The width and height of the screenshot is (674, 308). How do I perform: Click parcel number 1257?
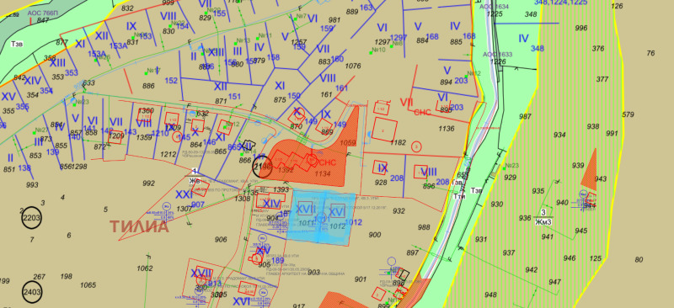(299, 42)
